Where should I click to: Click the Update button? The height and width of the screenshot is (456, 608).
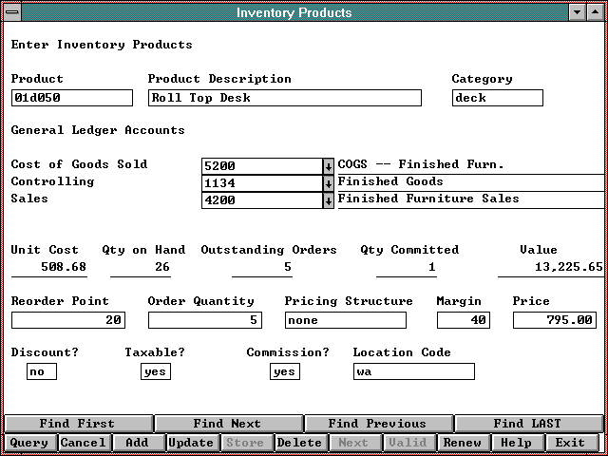pos(191,443)
